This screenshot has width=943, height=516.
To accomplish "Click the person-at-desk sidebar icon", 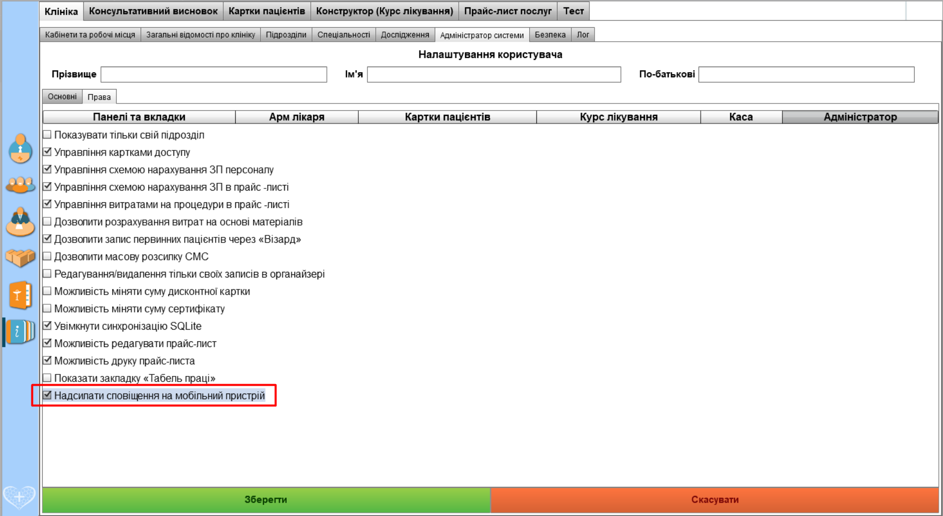I will (20, 222).
